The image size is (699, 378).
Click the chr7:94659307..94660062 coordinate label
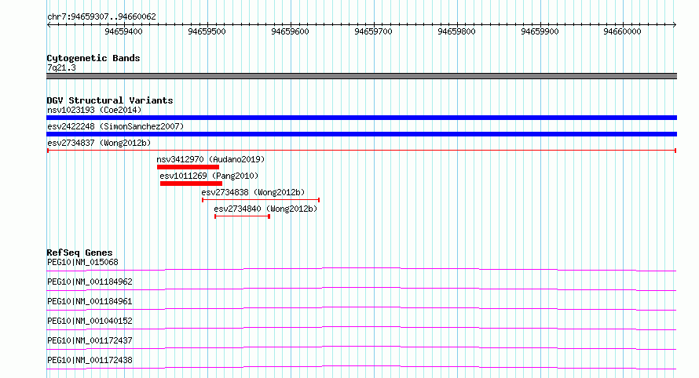[x=101, y=17]
